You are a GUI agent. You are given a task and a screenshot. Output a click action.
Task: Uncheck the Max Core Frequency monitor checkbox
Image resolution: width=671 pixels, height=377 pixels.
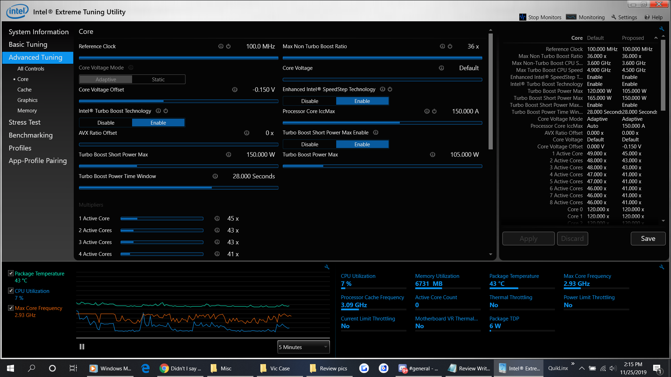(x=11, y=308)
